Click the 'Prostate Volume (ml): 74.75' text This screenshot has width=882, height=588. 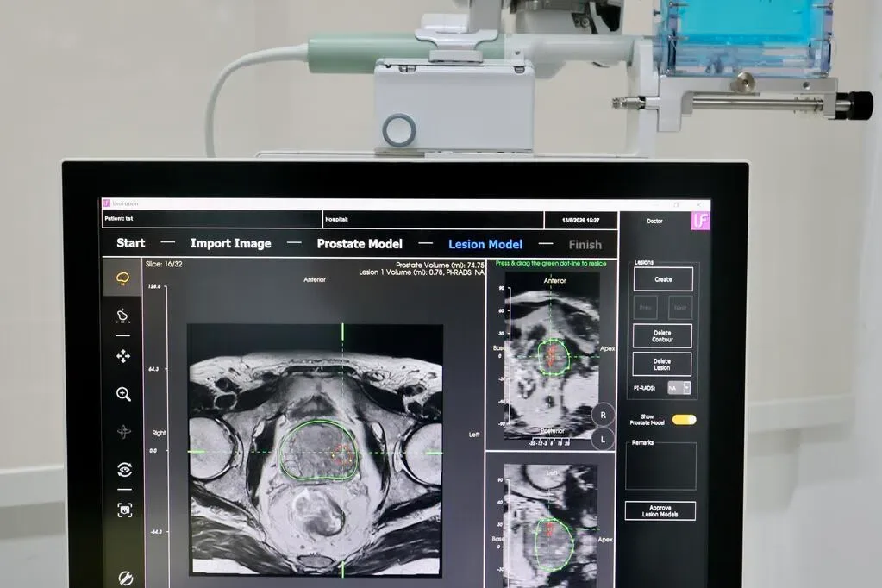pyautogui.click(x=440, y=265)
